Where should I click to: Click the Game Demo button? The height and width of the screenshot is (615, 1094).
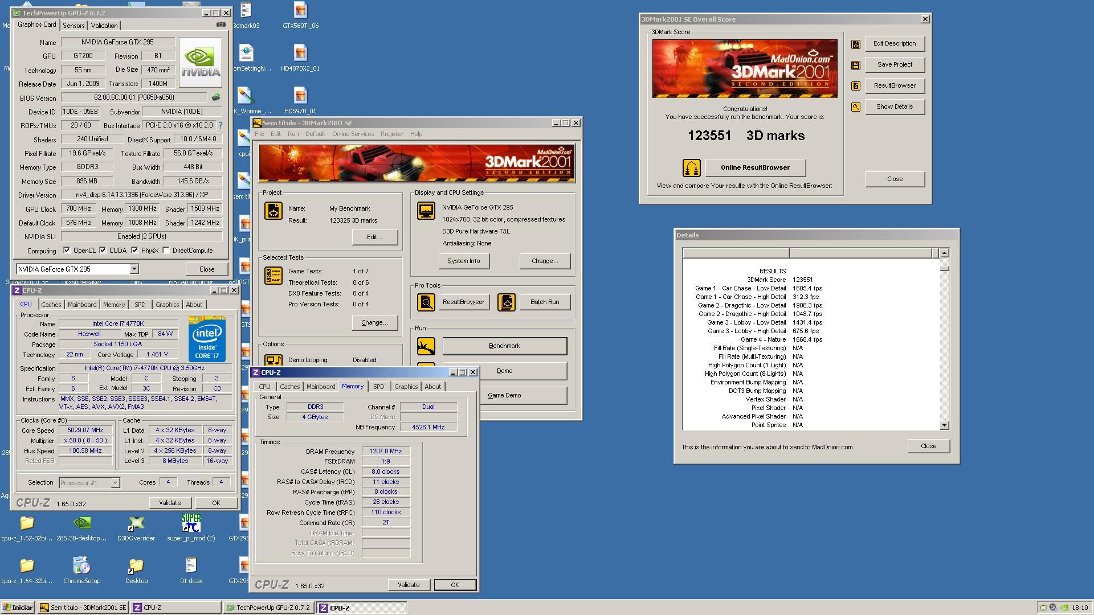click(504, 396)
